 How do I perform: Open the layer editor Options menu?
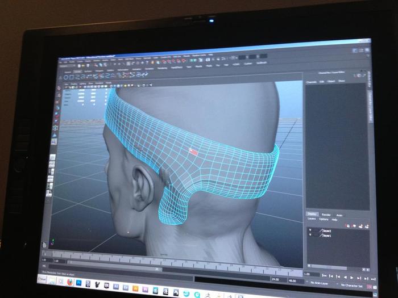click(324, 219)
